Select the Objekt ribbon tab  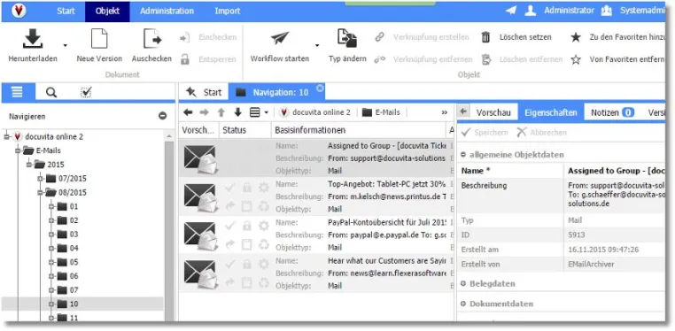point(107,12)
